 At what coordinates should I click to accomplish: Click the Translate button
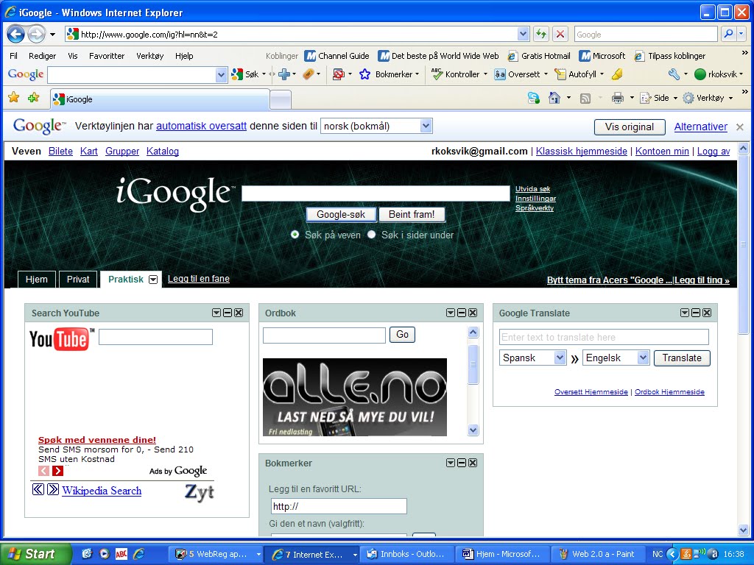[682, 358]
